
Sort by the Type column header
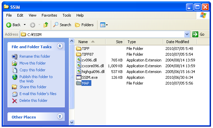coord(144,42)
